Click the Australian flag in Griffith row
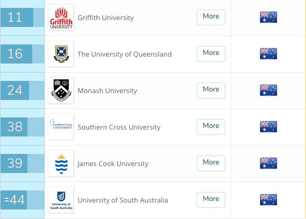The image size is (306, 219). pyautogui.click(x=269, y=17)
